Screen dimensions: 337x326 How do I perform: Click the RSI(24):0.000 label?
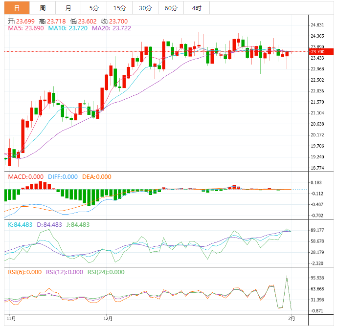(106, 272)
